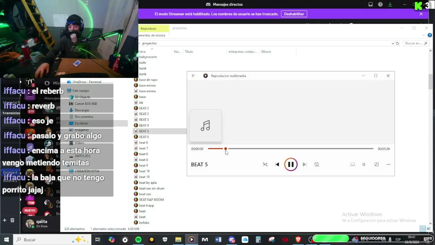Click the taskbar Buscar search box
Viewport: 435px width, 245px height.
(x=52, y=240)
